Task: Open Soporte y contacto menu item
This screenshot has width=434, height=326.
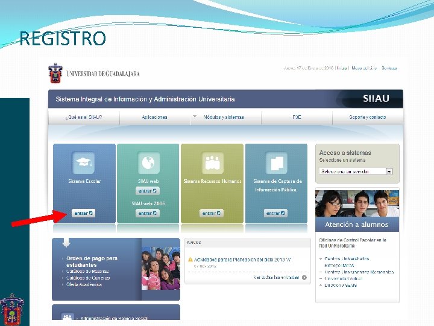Action: [x=368, y=117]
